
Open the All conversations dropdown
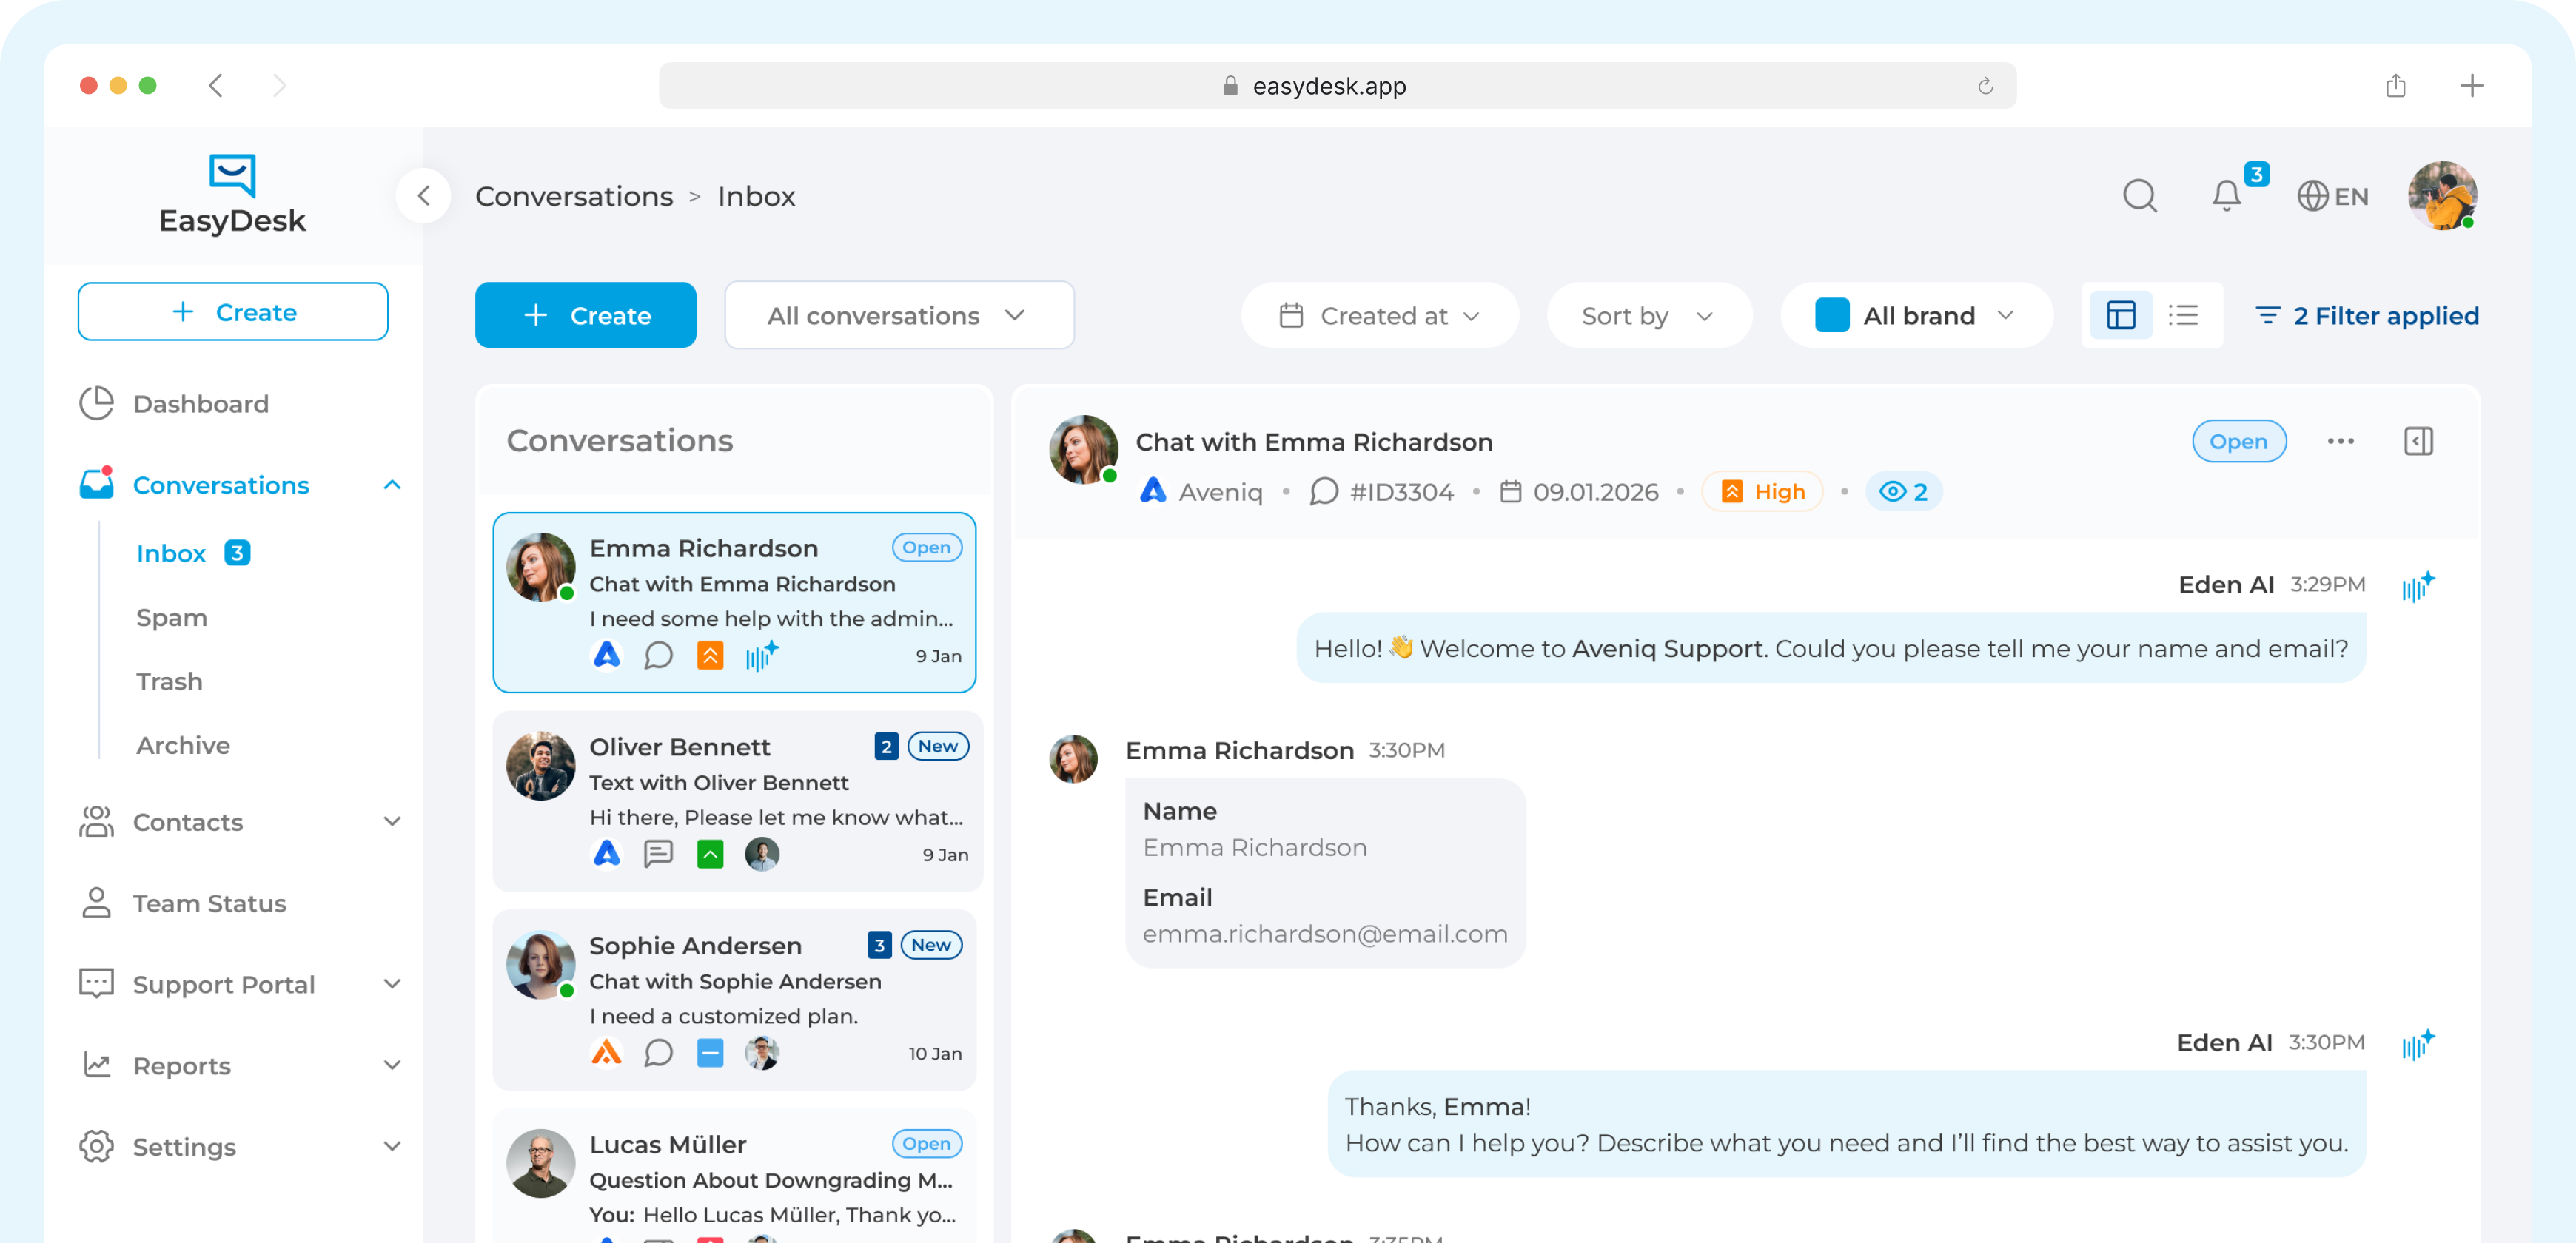tap(899, 316)
